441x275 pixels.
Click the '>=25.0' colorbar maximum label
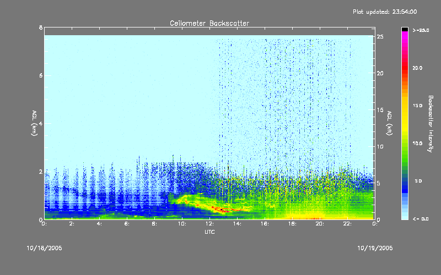(x=421, y=30)
